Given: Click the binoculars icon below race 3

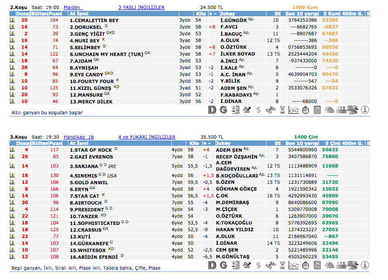Looking at the screenshot, I should [270, 266].
